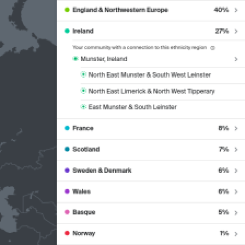Open the Sweden & Denmark region row
The image size is (245, 245).
pyautogui.click(x=151, y=170)
